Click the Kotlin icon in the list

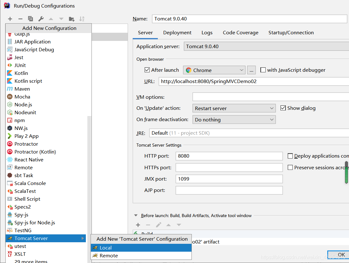pos(9,73)
